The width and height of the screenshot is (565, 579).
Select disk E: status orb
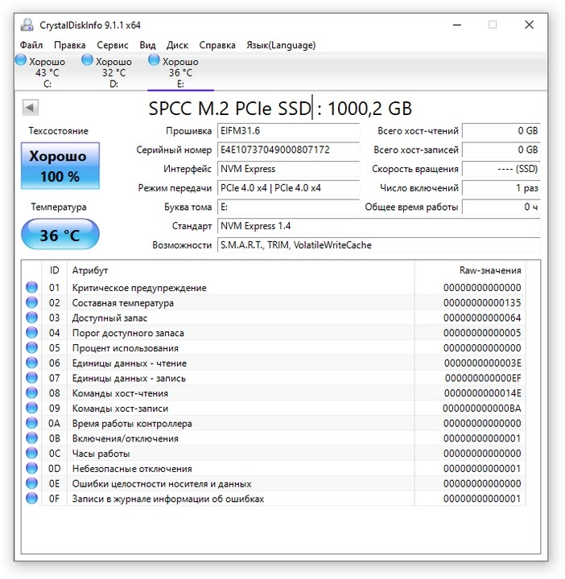[154, 60]
